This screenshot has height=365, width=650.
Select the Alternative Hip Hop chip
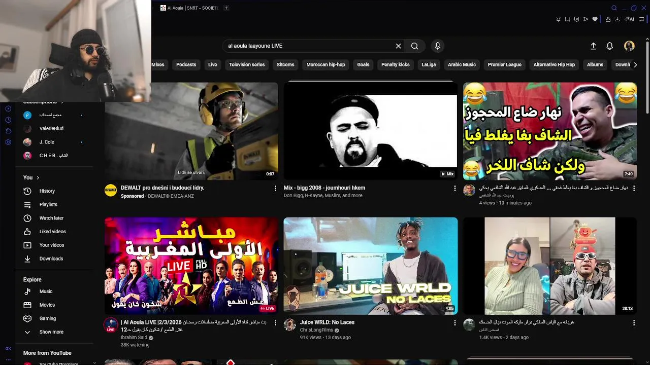(554, 65)
